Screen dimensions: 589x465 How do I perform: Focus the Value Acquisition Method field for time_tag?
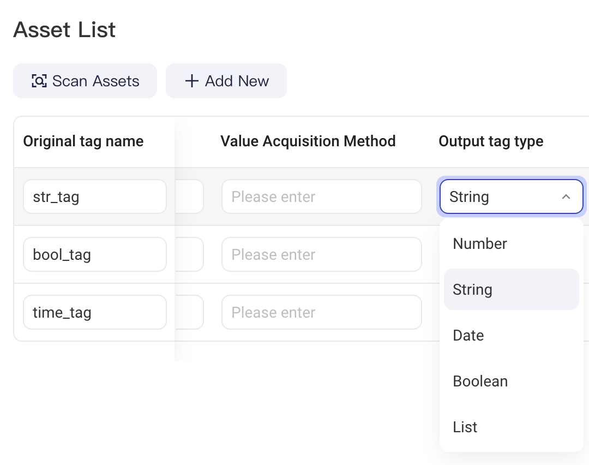click(x=322, y=312)
